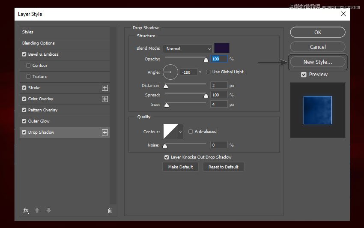Screen dimensions: 364x228
Task: Click the Distance value input field
Action: pos(218,86)
